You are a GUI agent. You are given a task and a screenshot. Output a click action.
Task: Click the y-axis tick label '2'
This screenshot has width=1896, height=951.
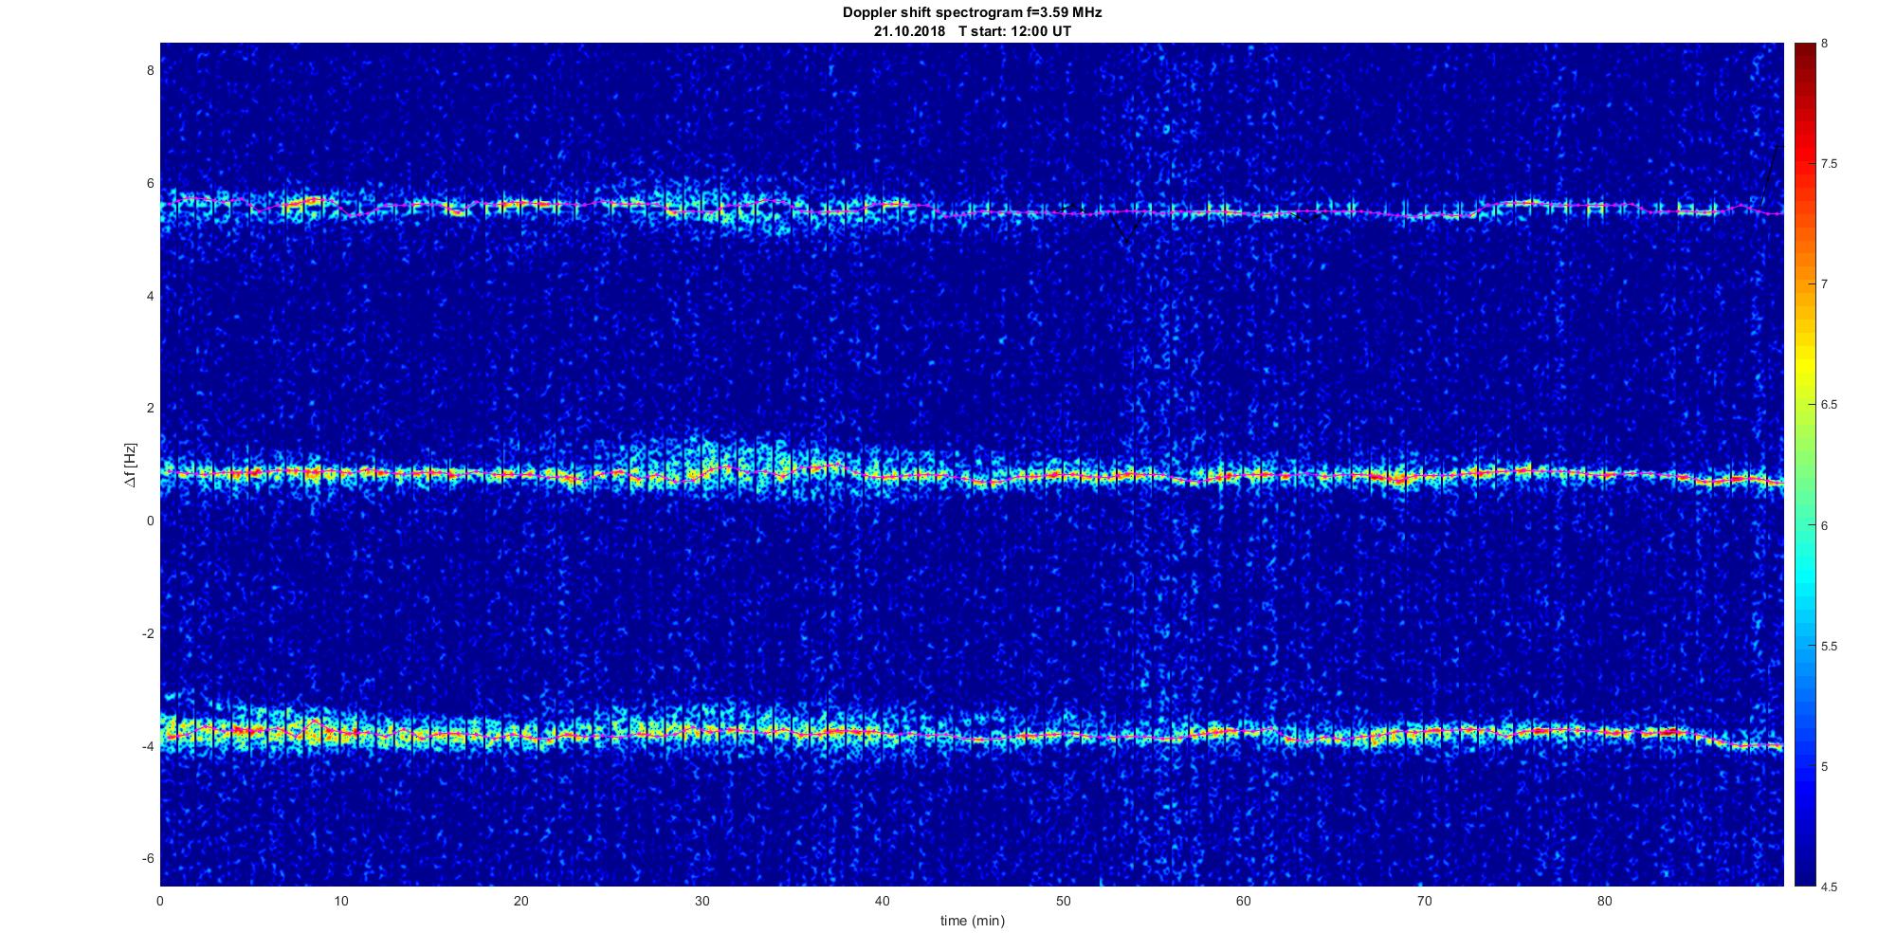click(150, 408)
